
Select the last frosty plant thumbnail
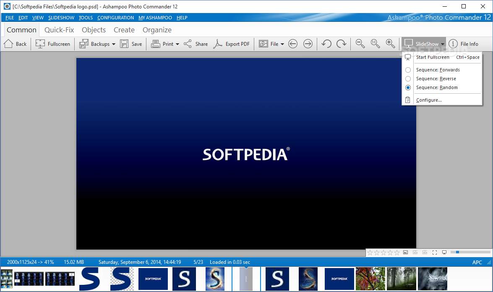click(433, 279)
